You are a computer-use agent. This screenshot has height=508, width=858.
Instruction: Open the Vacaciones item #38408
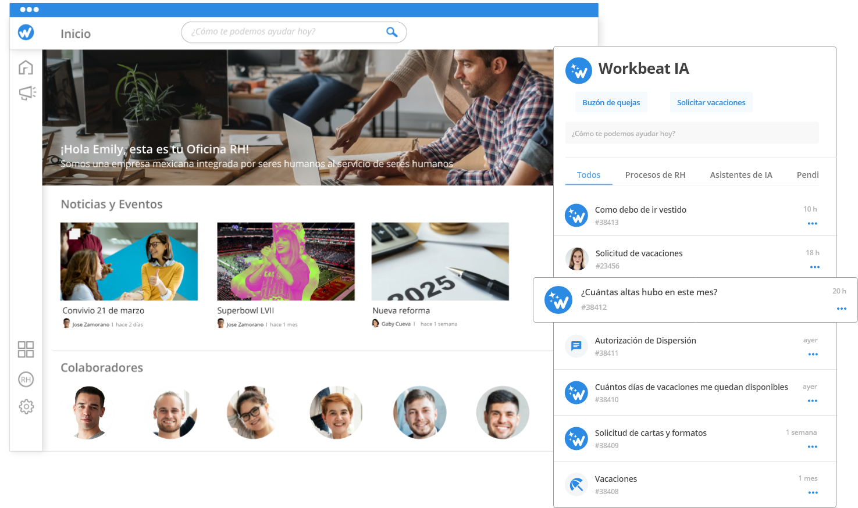[x=695, y=484]
